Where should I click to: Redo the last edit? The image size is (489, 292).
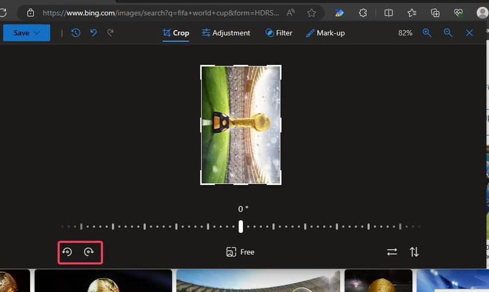point(110,33)
